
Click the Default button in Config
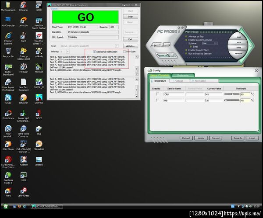tap(186, 138)
